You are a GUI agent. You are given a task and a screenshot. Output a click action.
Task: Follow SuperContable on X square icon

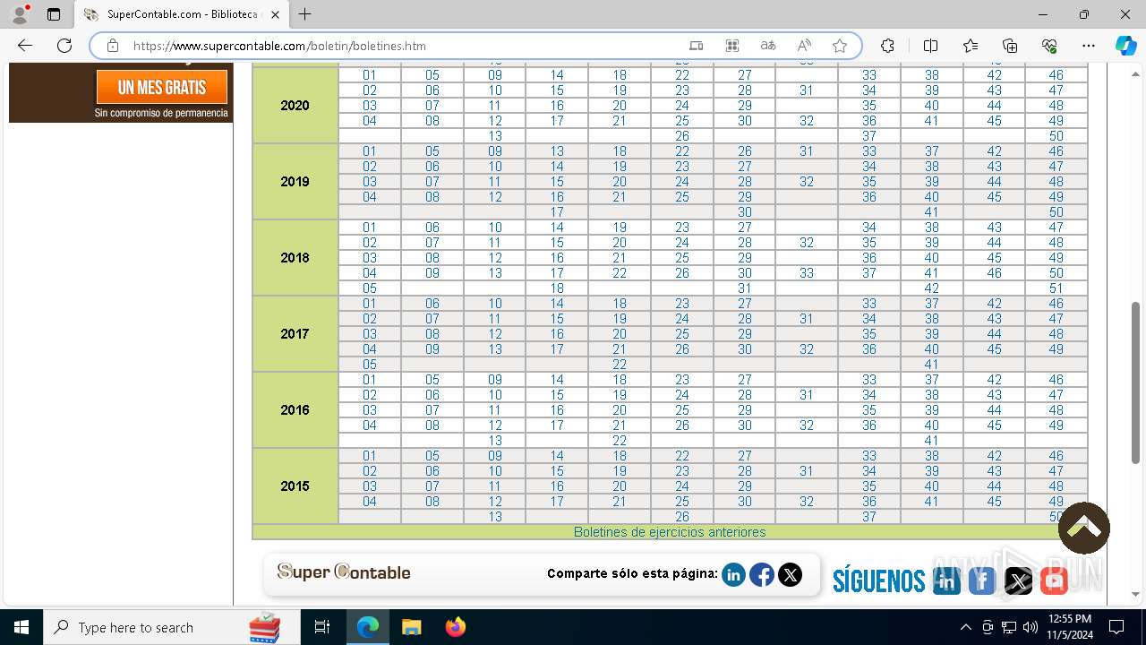[x=1018, y=581]
